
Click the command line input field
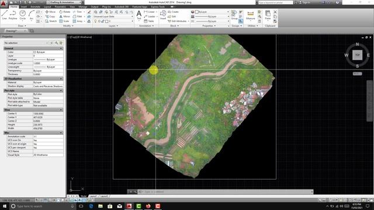tap(225, 192)
